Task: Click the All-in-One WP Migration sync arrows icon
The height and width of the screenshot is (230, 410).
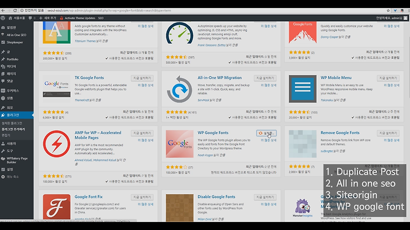Action: tap(179, 89)
